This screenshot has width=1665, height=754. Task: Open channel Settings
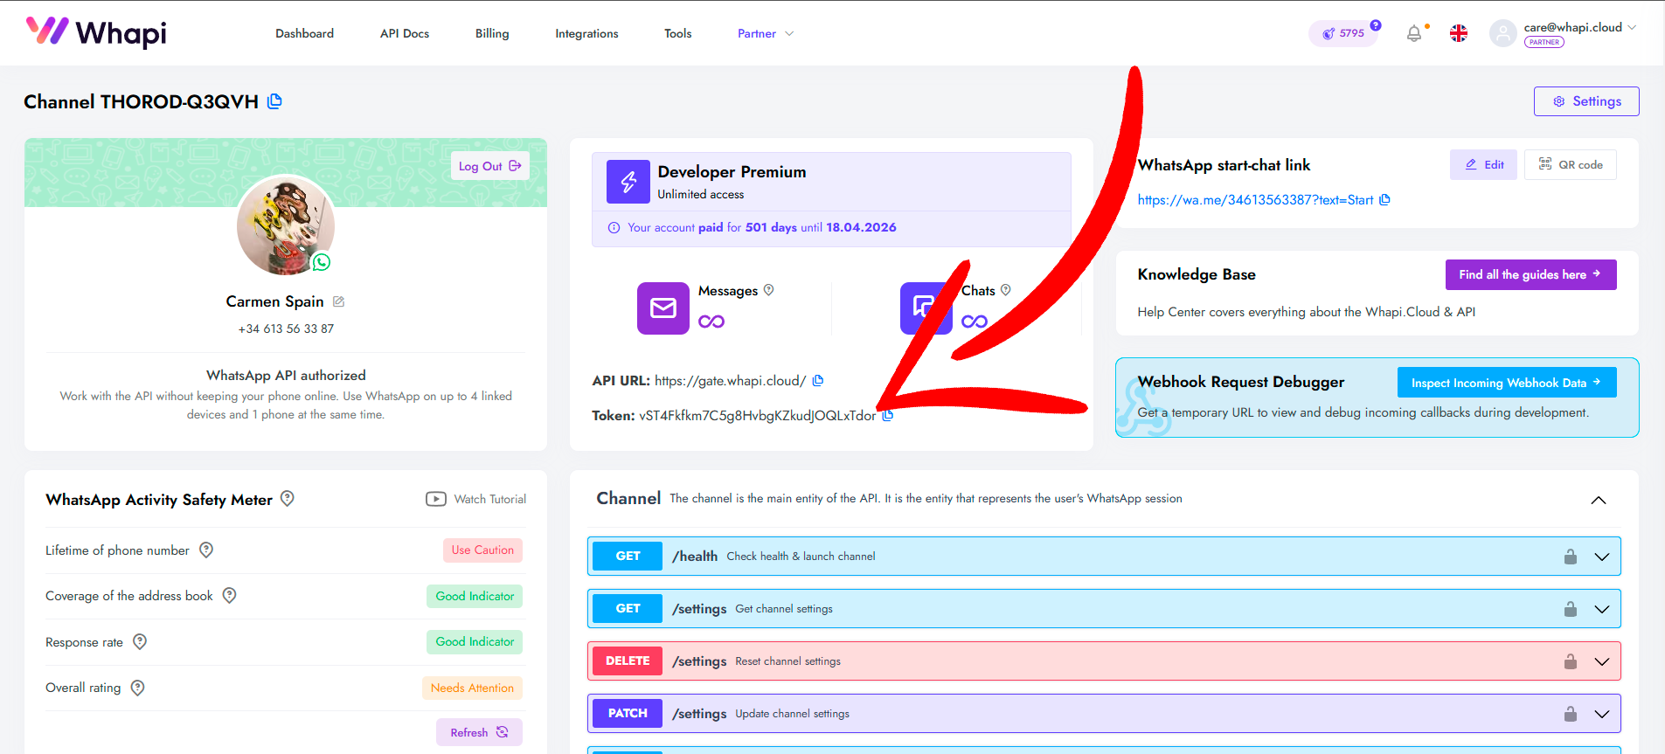pyautogui.click(x=1586, y=101)
